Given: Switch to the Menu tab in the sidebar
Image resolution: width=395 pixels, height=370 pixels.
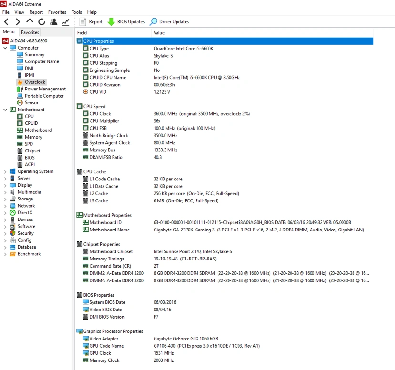Looking at the screenshot, I should tap(9, 32).
